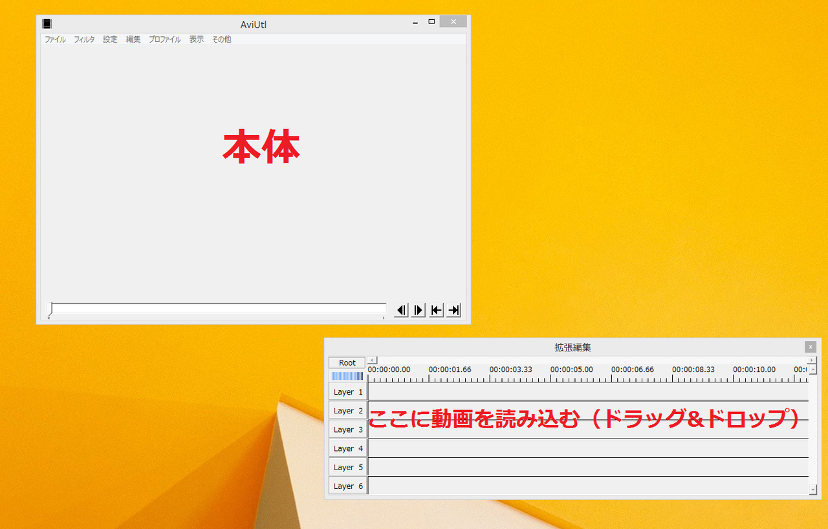
Task: Step back one frame in AviUtl
Action: tap(402, 310)
